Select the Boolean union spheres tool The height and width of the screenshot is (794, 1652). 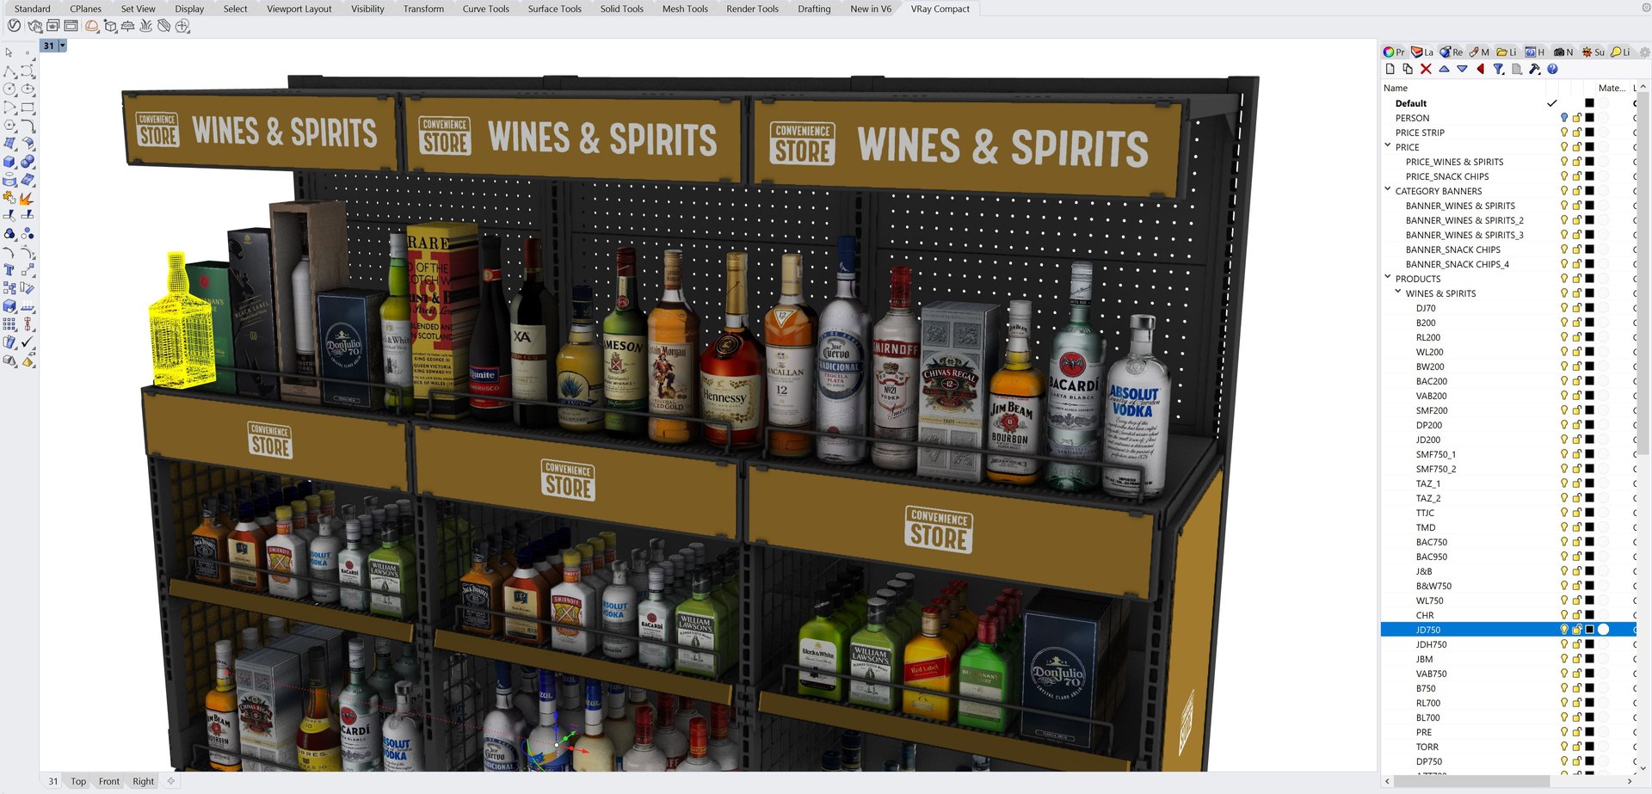[28, 162]
